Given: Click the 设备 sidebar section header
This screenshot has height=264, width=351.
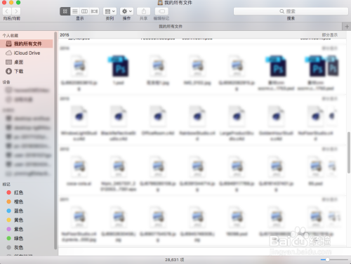Looking at the screenshot, I should point(6,82).
